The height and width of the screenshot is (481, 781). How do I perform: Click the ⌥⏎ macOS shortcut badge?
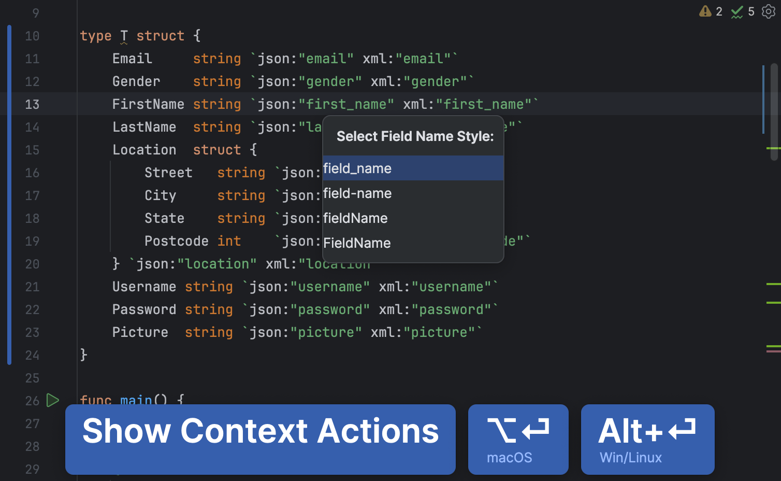tap(518, 439)
